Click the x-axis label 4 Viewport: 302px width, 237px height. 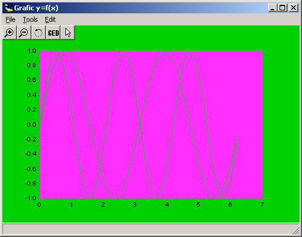[166, 205]
